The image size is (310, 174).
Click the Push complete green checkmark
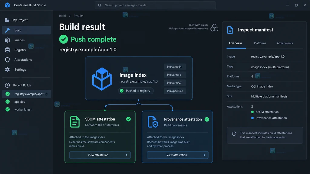pyautogui.click(x=64, y=39)
